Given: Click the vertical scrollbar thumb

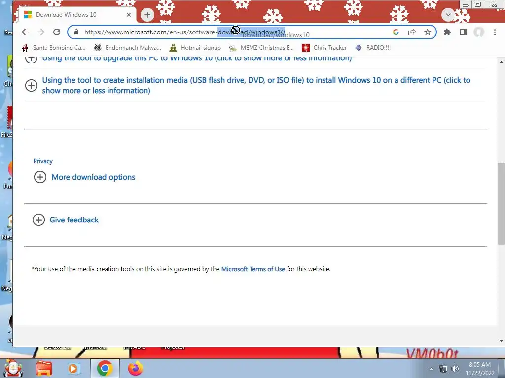Looking at the screenshot, I should 501,203.
